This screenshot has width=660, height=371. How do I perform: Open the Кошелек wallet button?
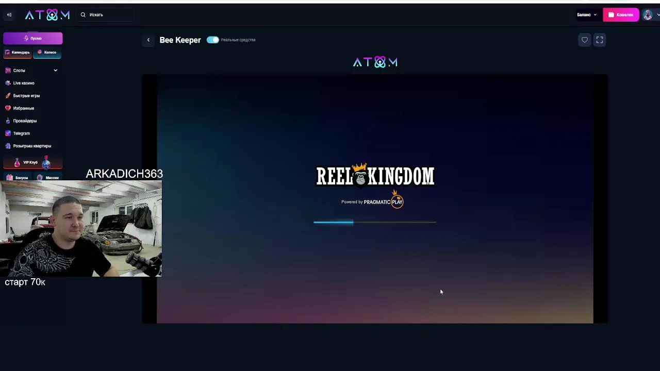tap(621, 15)
